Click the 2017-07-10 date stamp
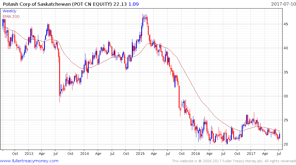Screen dimensions: 296x165 pyautogui.click(x=284, y=4)
